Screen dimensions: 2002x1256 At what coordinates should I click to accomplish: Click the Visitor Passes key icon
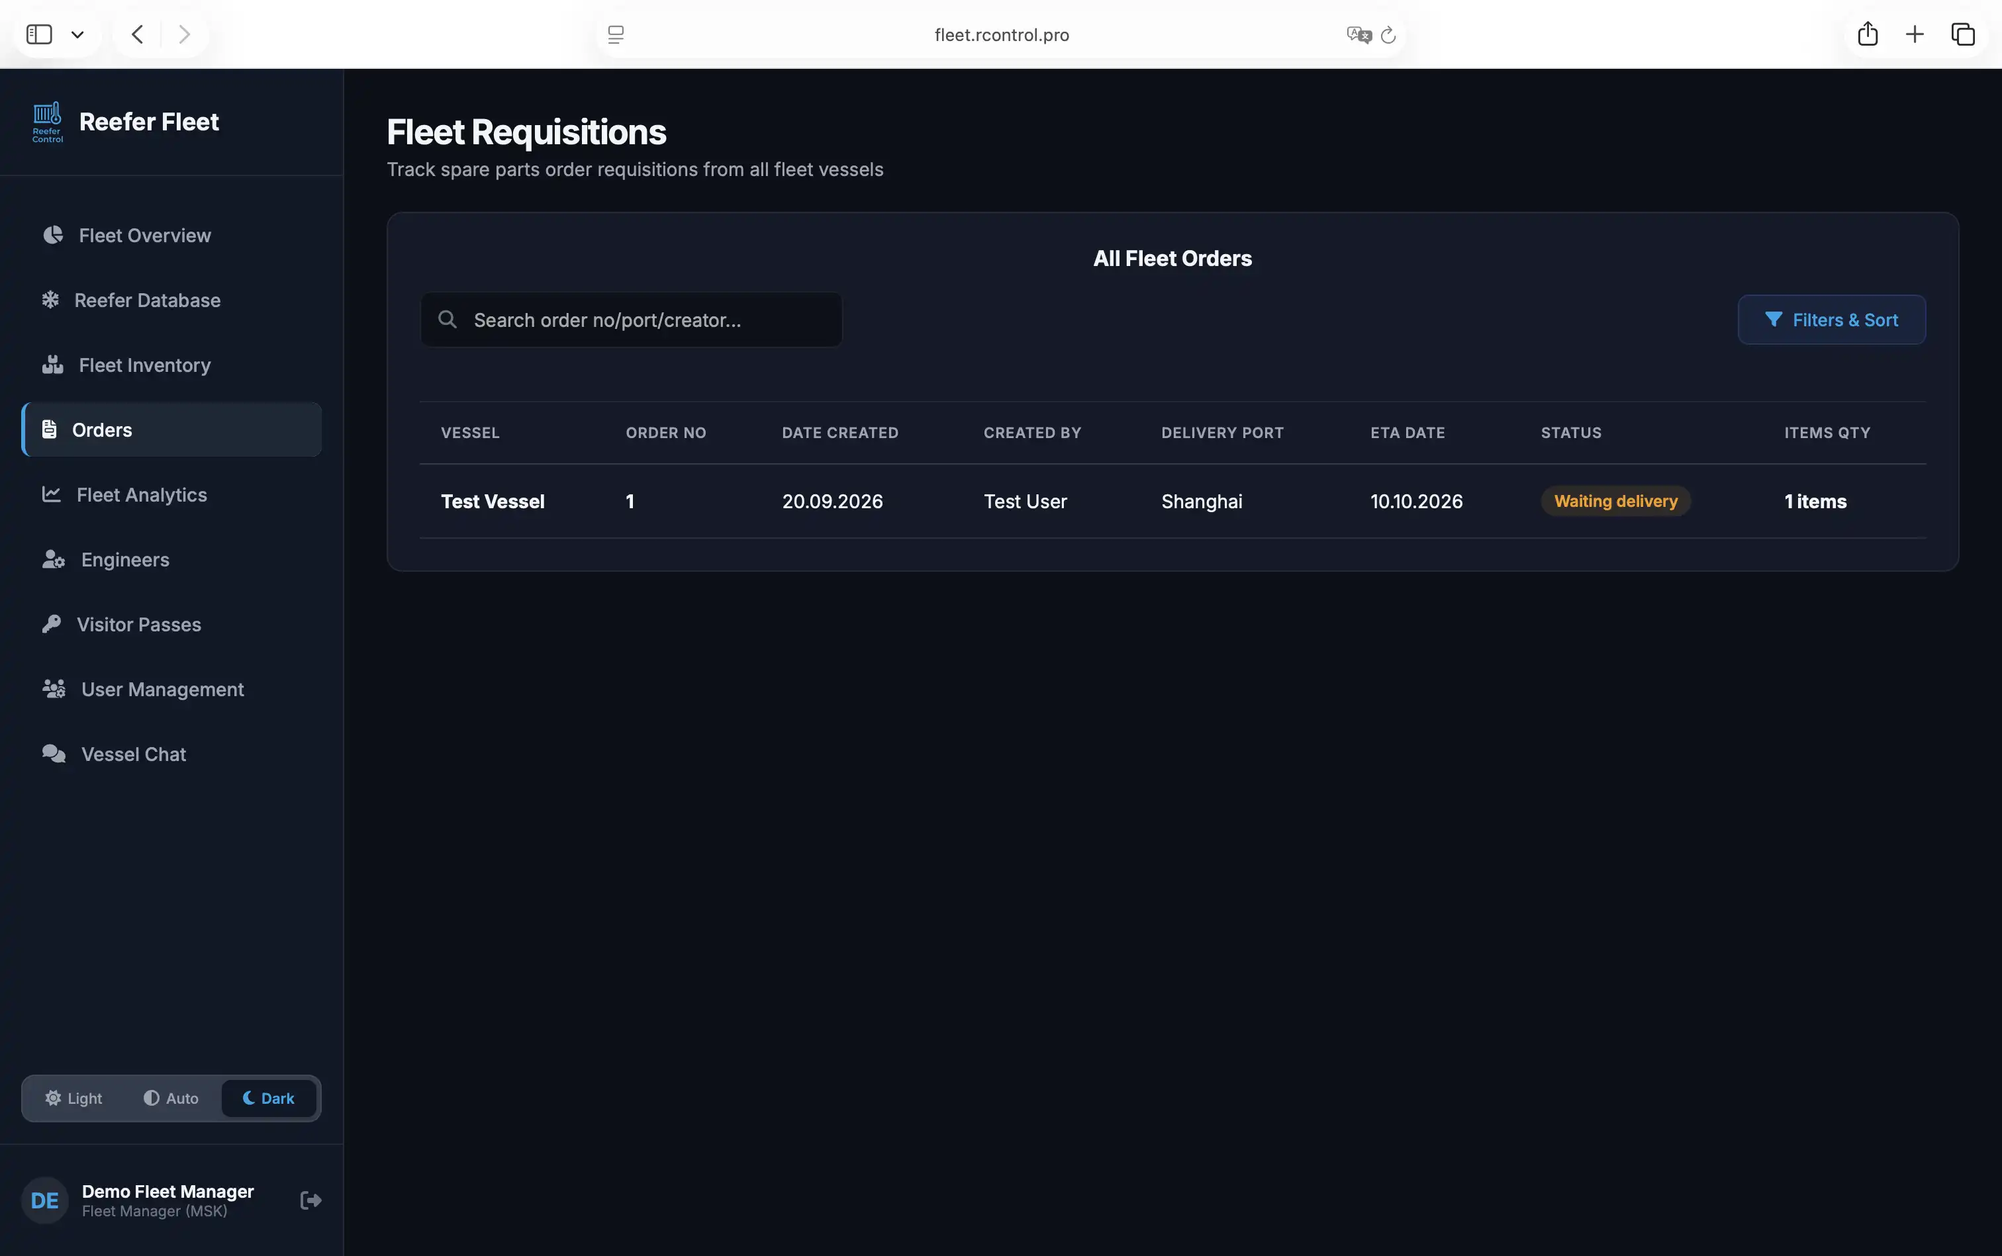(52, 624)
